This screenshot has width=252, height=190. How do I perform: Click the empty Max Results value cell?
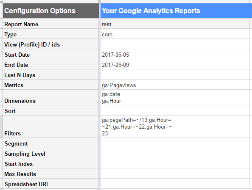click(137, 173)
